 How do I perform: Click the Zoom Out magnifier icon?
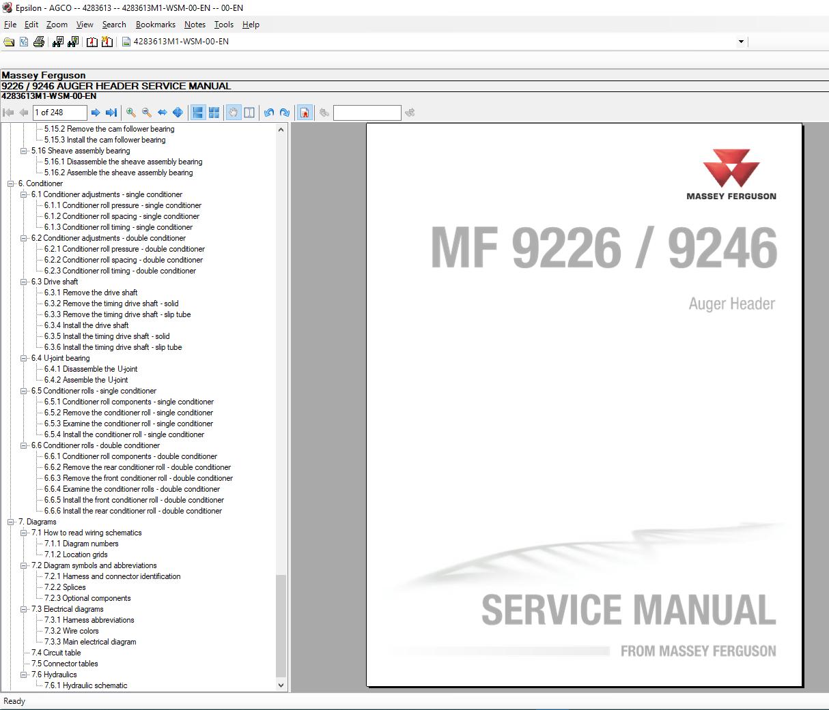tap(146, 113)
